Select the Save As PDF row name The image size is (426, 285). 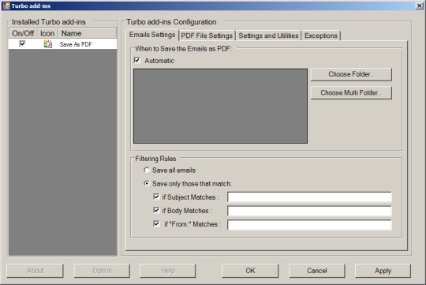76,44
